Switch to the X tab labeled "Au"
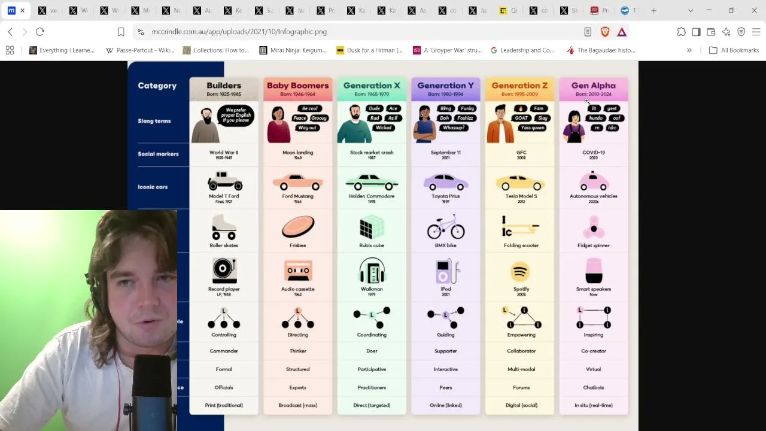Screen dimensions: 766x431 pos(201,10)
